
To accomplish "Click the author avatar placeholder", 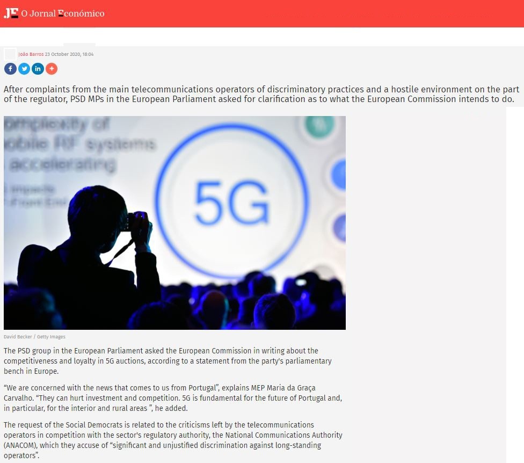I will point(10,54).
